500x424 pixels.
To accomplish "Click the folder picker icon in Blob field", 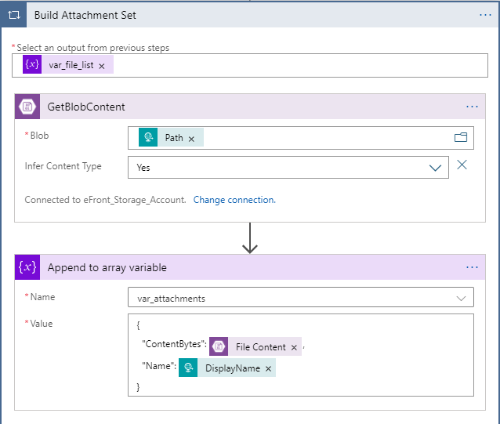I will pyautogui.click(x=461, y=138).
